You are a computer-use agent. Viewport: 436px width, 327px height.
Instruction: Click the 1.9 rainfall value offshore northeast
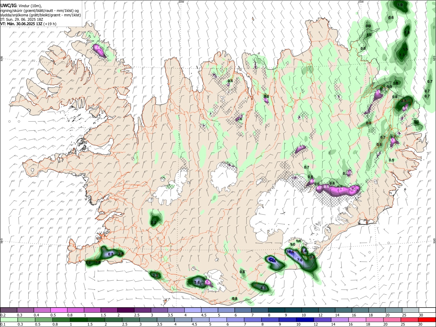pos(400,5)
